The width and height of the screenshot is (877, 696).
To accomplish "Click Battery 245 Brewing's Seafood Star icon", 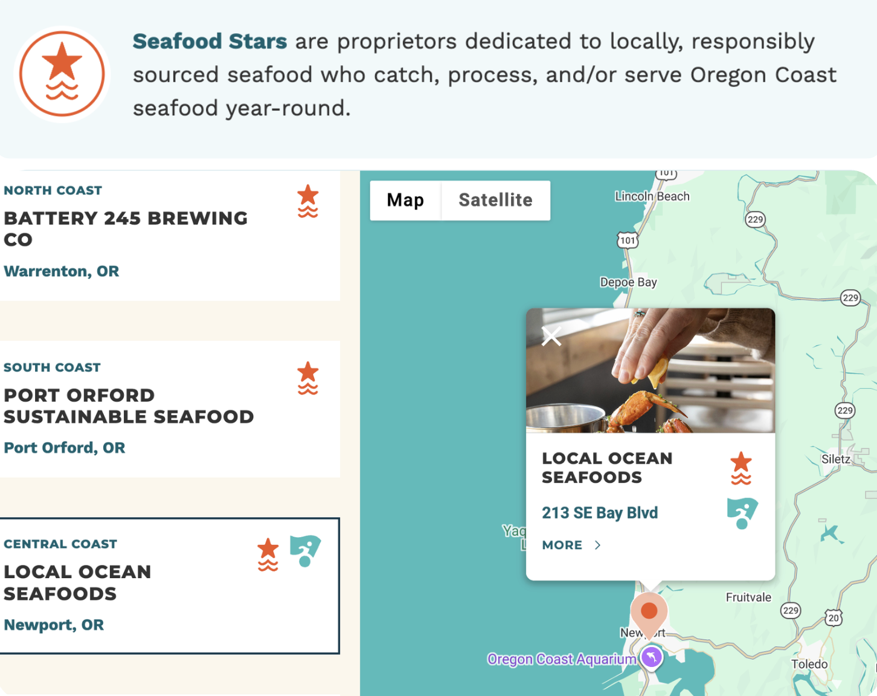I will point(308,201).
